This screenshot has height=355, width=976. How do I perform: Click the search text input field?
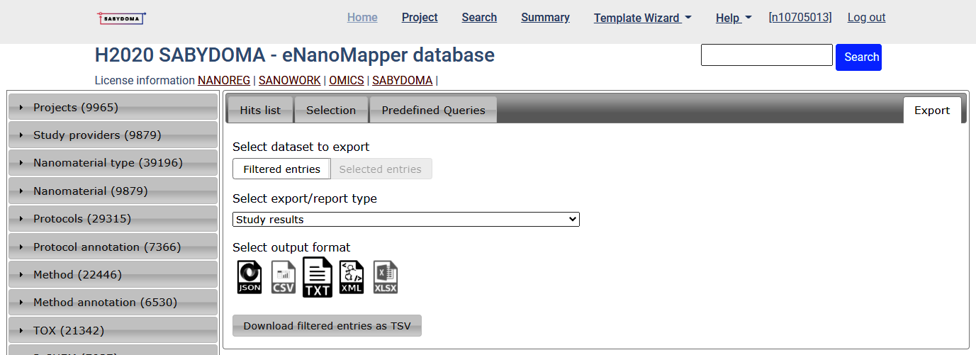tap(766, 55)
